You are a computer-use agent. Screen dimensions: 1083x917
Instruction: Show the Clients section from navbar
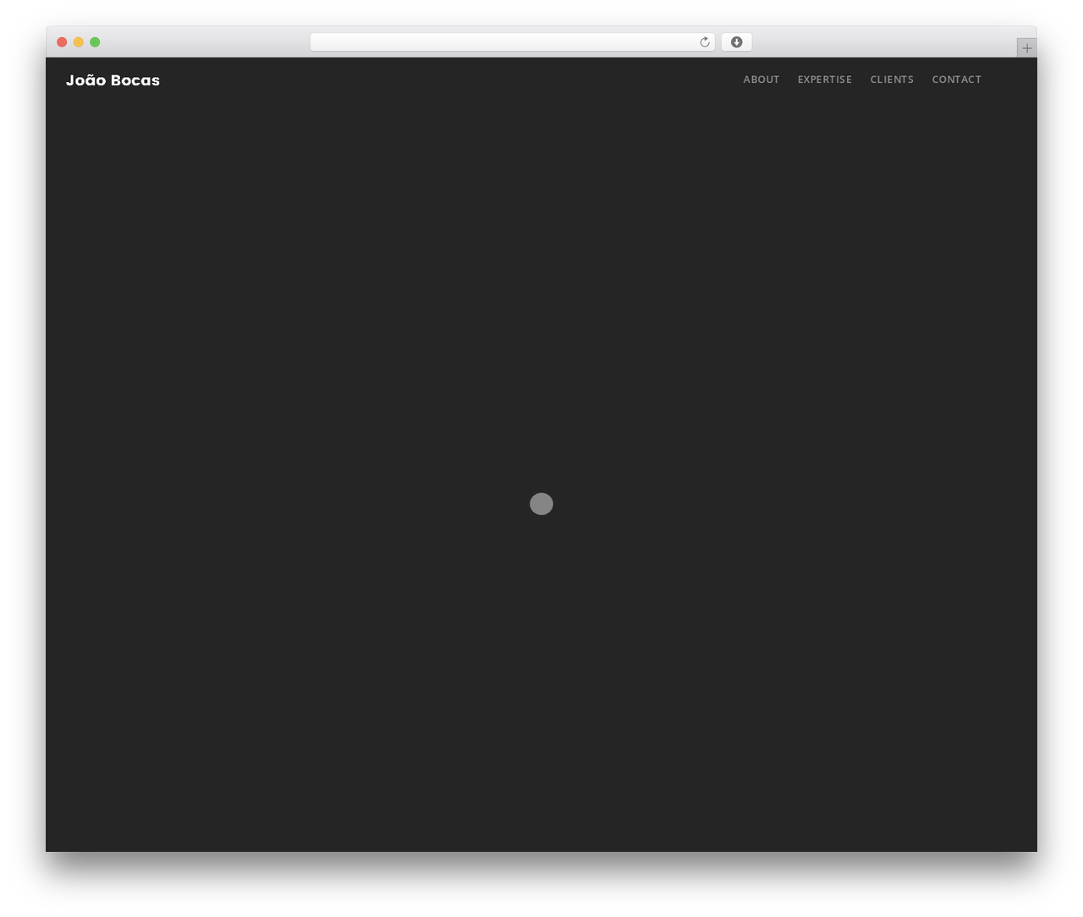(892, 80)
